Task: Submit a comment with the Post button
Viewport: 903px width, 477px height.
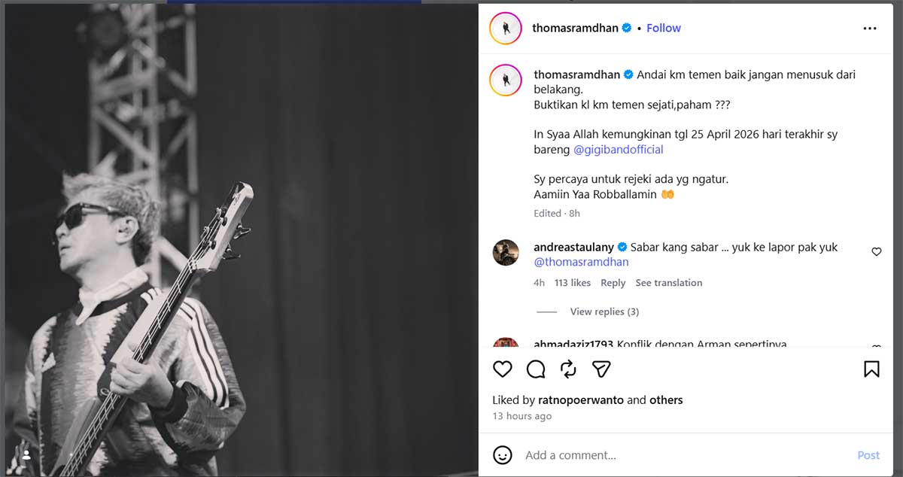Action: [868, 455]
